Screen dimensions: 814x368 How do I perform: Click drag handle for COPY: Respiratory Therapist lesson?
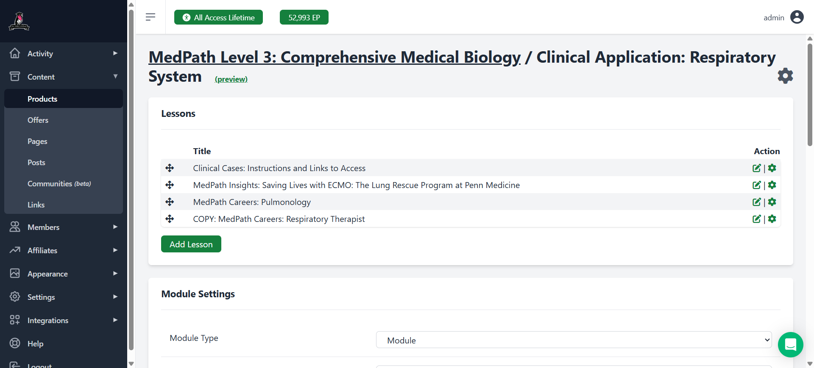point(170,219)
